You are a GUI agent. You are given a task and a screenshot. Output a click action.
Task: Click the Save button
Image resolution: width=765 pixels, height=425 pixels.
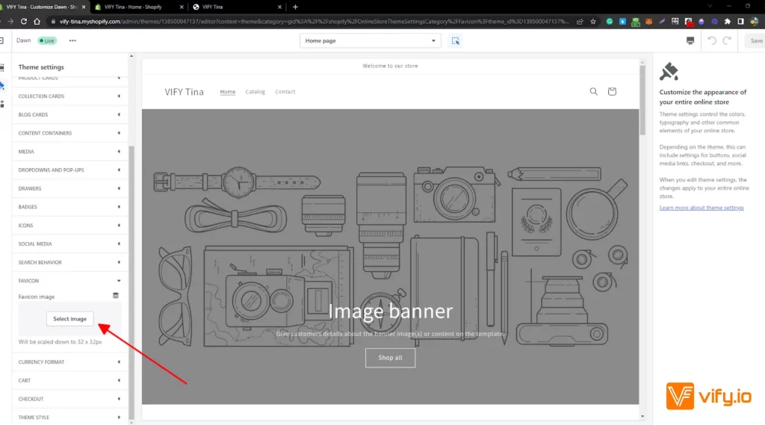point(756,41)
